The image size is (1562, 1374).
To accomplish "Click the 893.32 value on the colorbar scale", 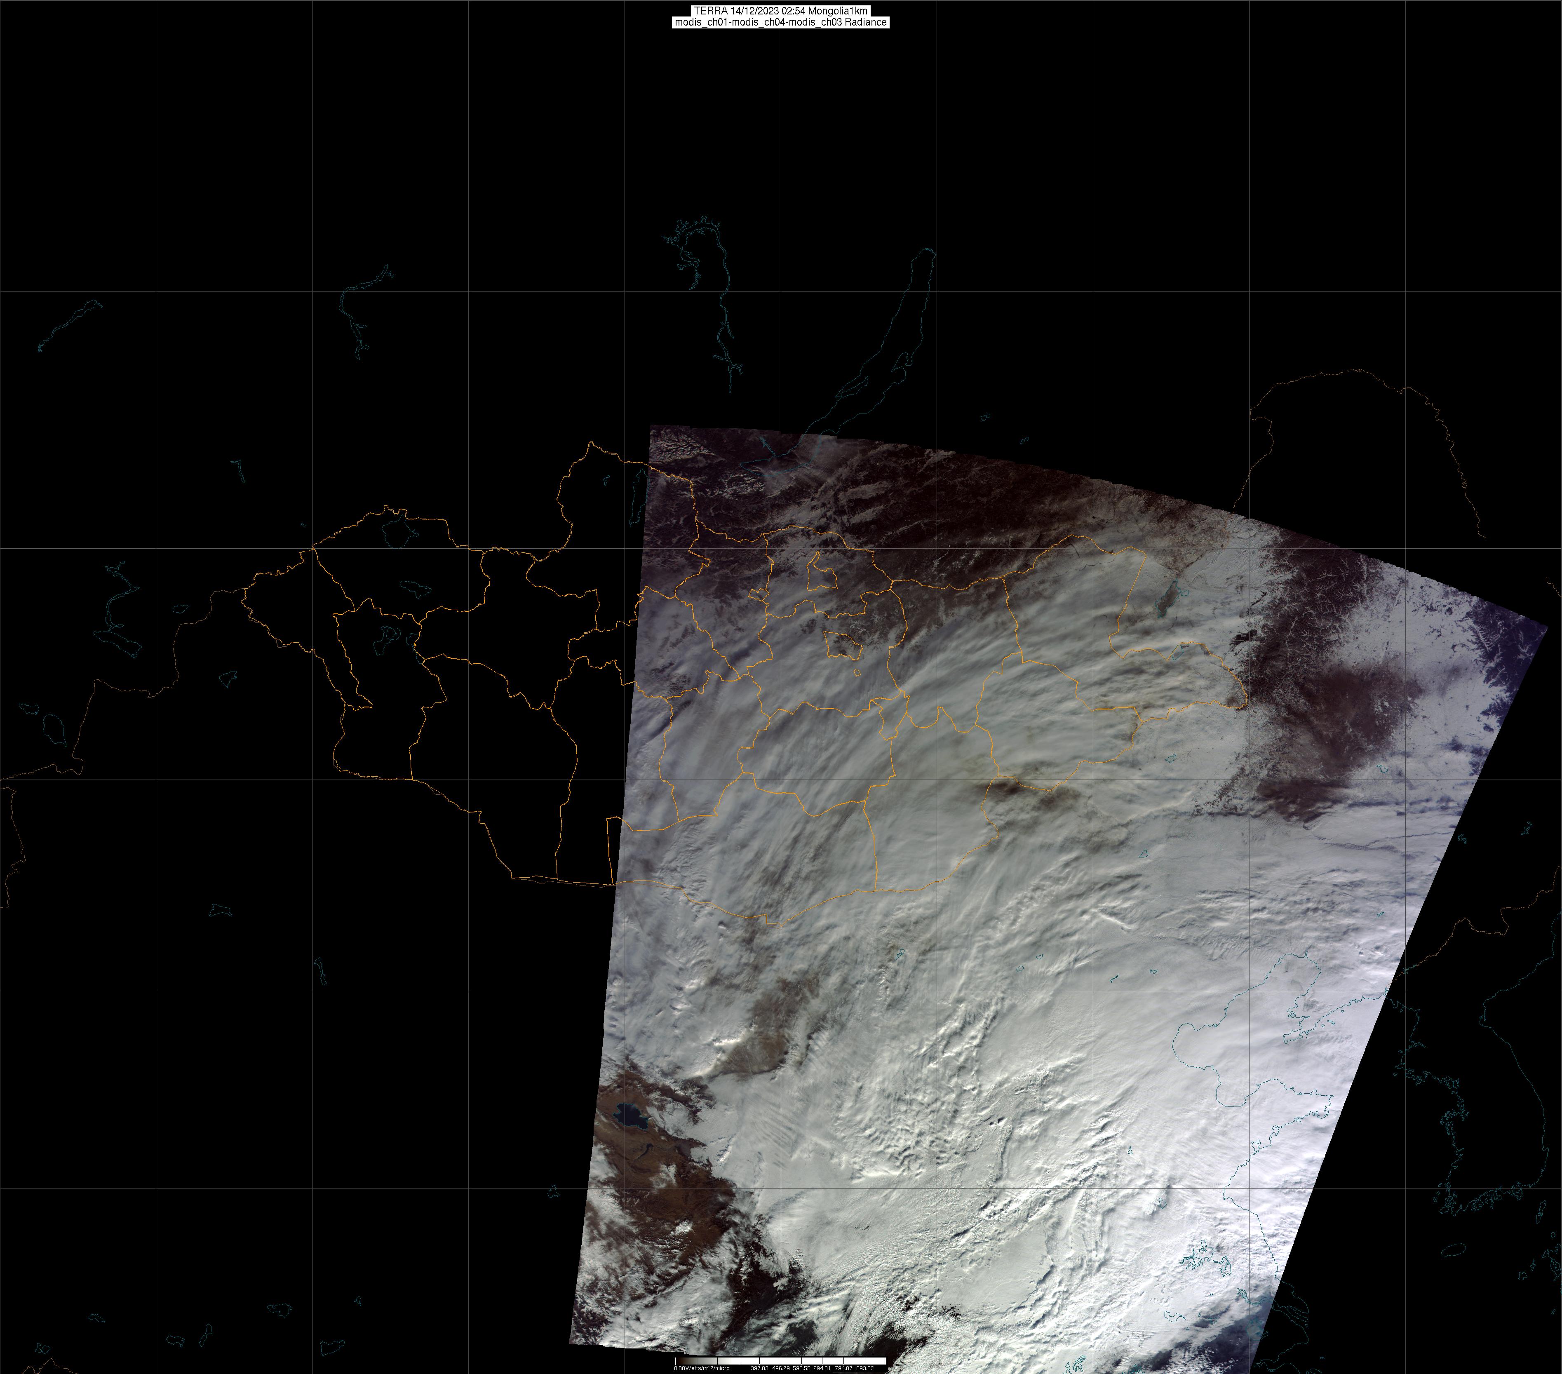I will pos(864,1368).
